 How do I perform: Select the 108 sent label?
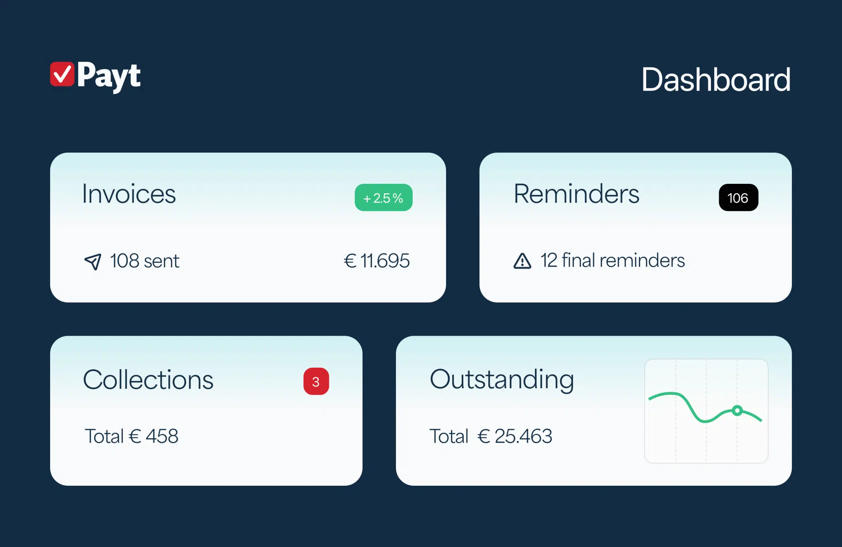(x=145, y=261)
